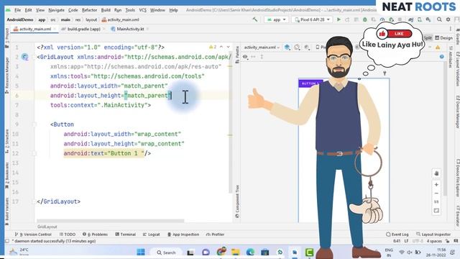Open the 4 spaces indent selector in the status bar
Screen dimensions: 460x259
click(434, 241)
